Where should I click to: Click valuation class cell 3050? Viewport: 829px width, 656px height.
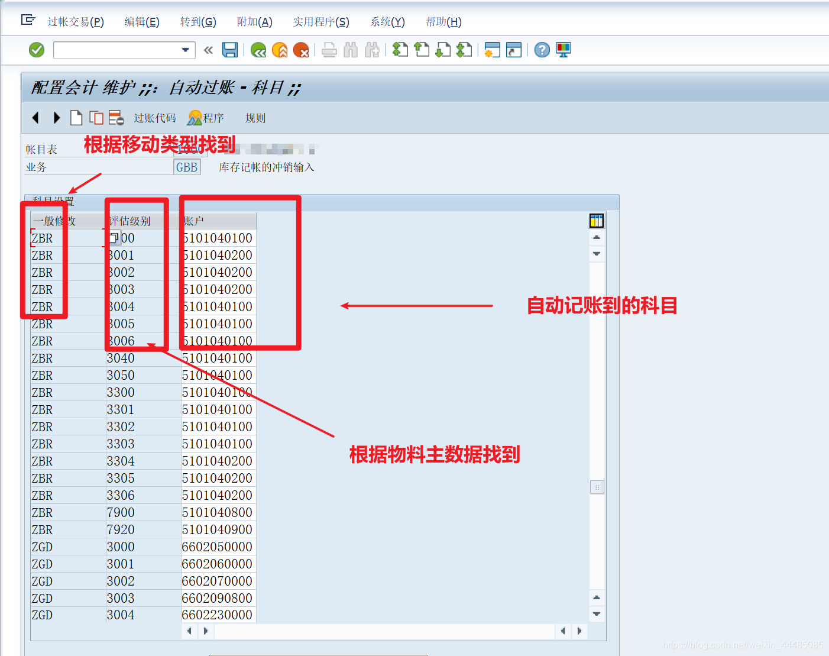[x=143, y=376]
